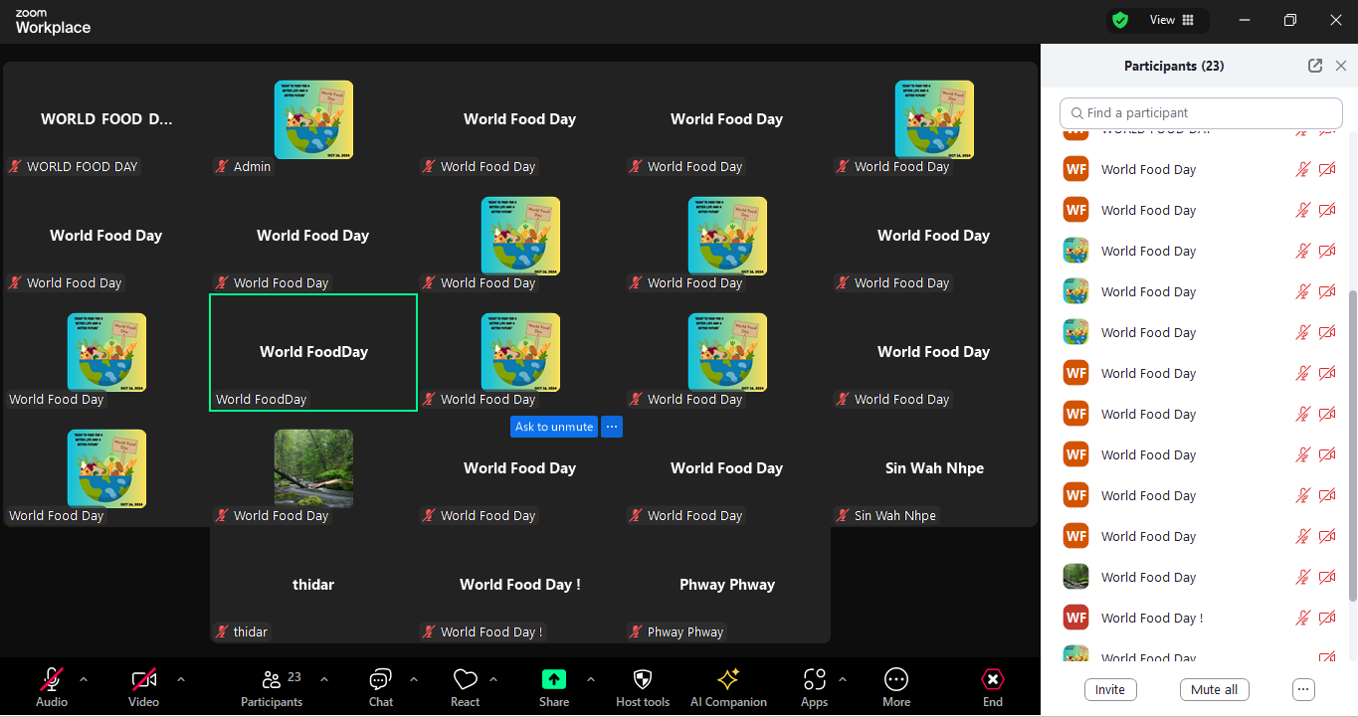
Task: Open ellipsis menu next to Mute all
Action: pos(1303,689)
